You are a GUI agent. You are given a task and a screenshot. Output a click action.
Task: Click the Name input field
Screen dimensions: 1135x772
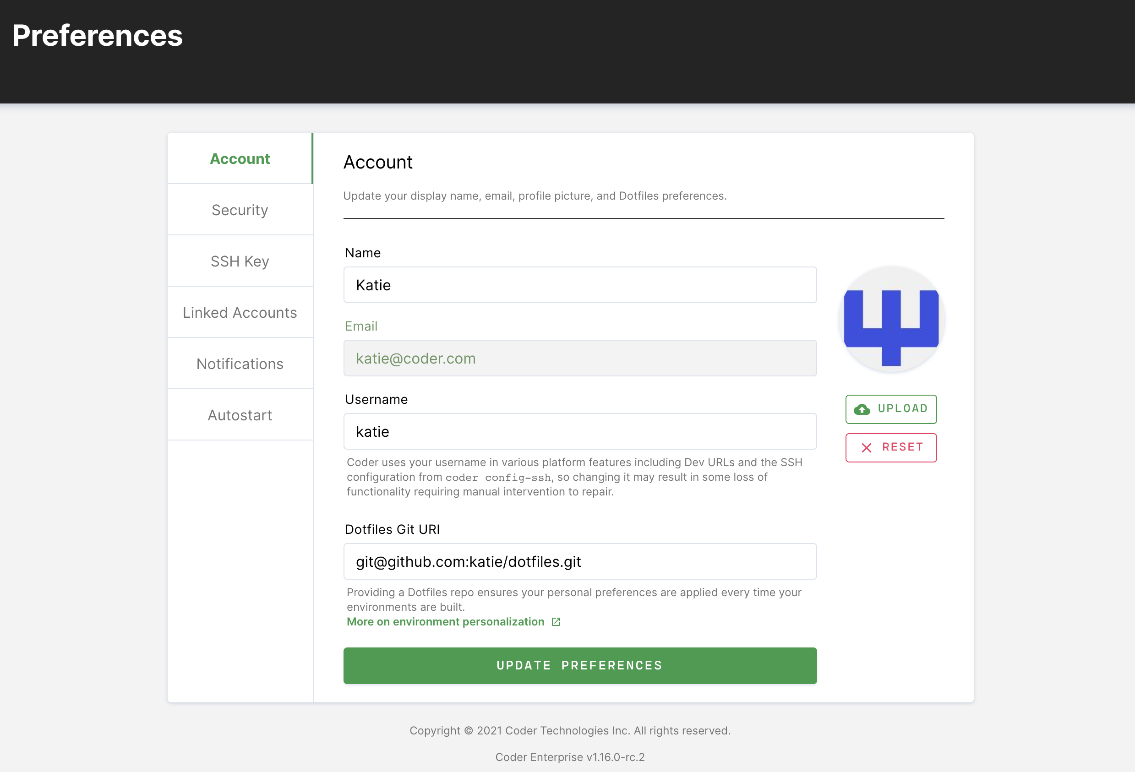[580, 284]
